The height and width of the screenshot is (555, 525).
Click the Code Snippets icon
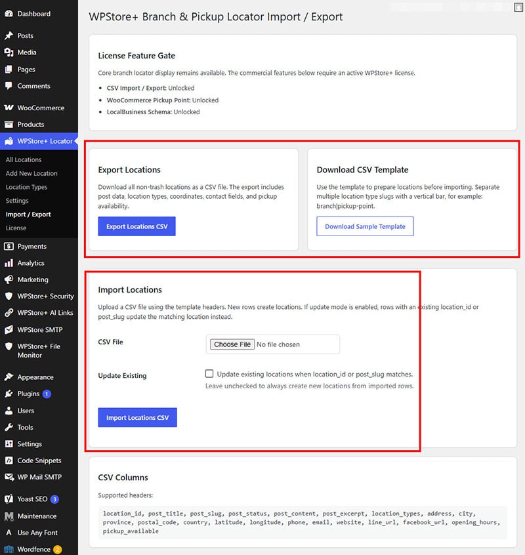[x=9, y=461]
